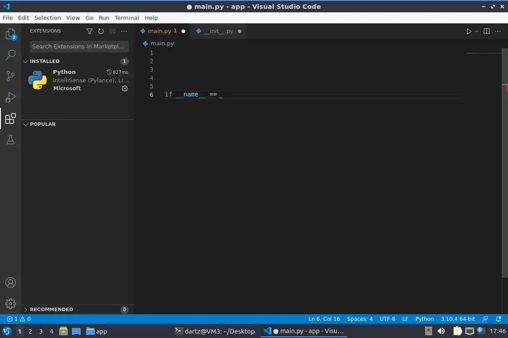
Task: Switch to workspace 2 in taskbar
Action: point(30,331)
